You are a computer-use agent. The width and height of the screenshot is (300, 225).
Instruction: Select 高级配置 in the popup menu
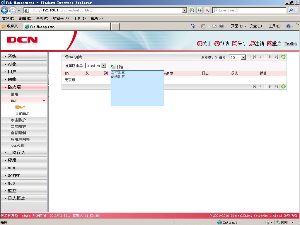tap(118, 76)
